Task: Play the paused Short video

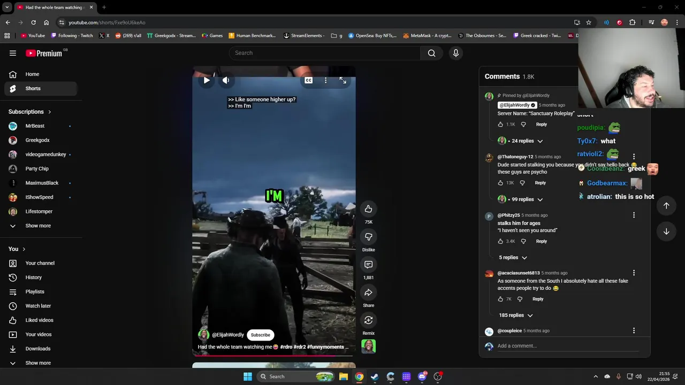Action: 207,80
